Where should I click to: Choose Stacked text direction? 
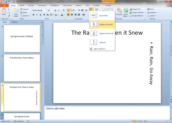click(102, 42)
